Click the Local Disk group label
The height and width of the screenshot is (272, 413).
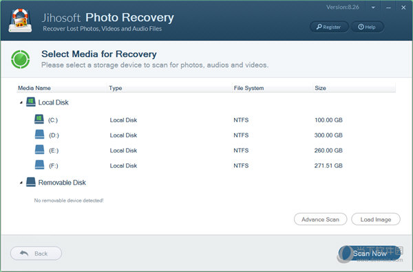[x=53, y=102]
